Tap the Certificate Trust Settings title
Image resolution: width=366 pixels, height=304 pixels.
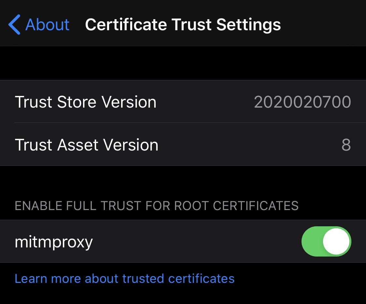coord(183,25)
